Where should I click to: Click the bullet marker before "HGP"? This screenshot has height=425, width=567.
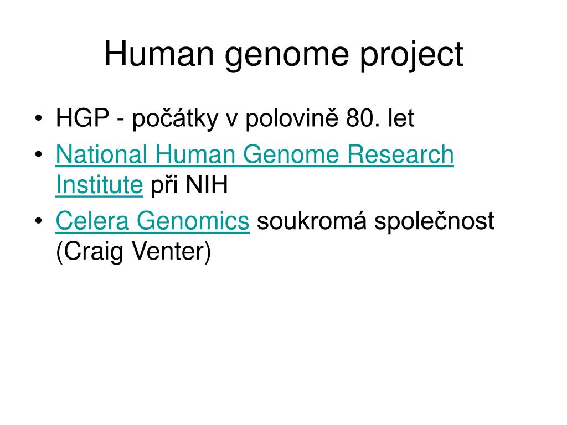point(38,120)
